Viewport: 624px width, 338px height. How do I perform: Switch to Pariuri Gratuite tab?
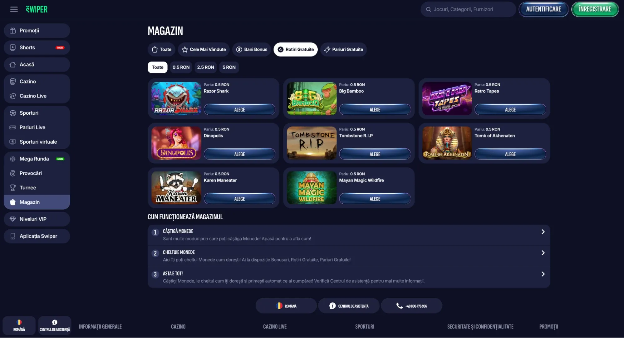tap(343, 49)
